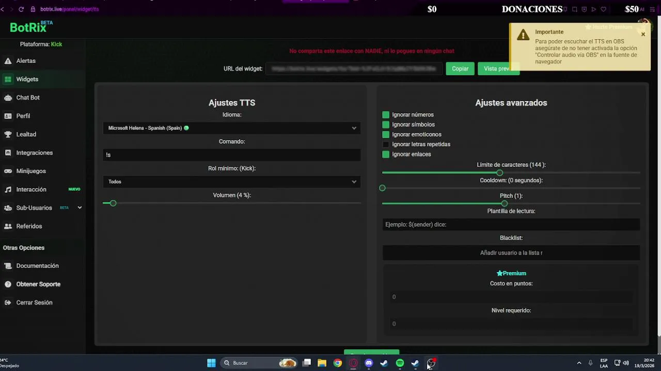Open Google Chrome from taskbar
This screenshot has width=661, height=371.
coord(337,363)
